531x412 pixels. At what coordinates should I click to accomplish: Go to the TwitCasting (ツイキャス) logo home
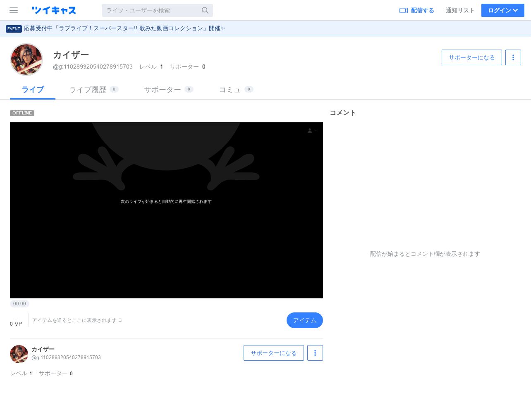coord(54,10)
